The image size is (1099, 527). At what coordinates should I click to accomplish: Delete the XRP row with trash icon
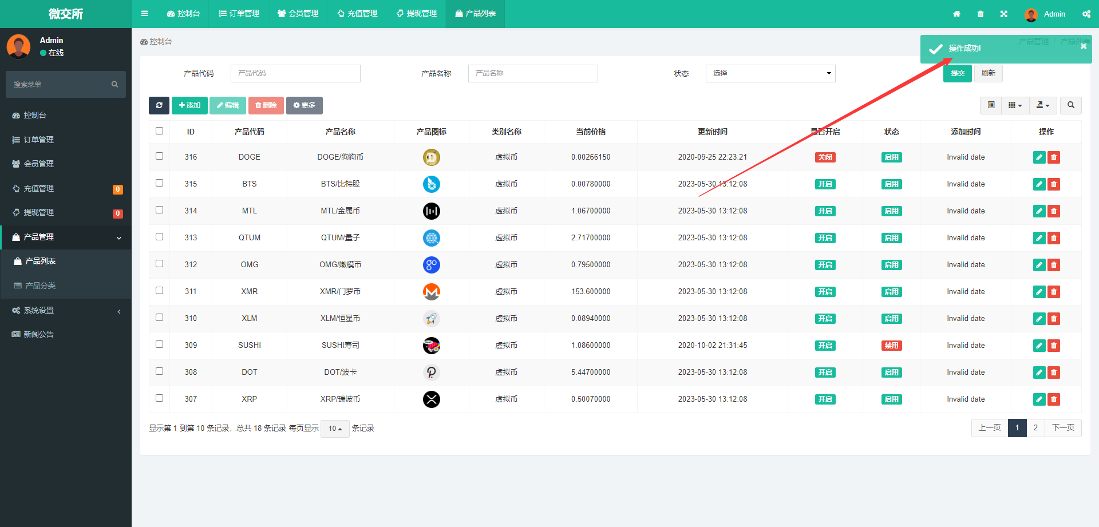click(1054, 399)
